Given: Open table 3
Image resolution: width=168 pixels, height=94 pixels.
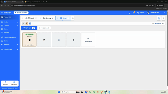Looking at the screenshot, I should click(x=59, y=40).
